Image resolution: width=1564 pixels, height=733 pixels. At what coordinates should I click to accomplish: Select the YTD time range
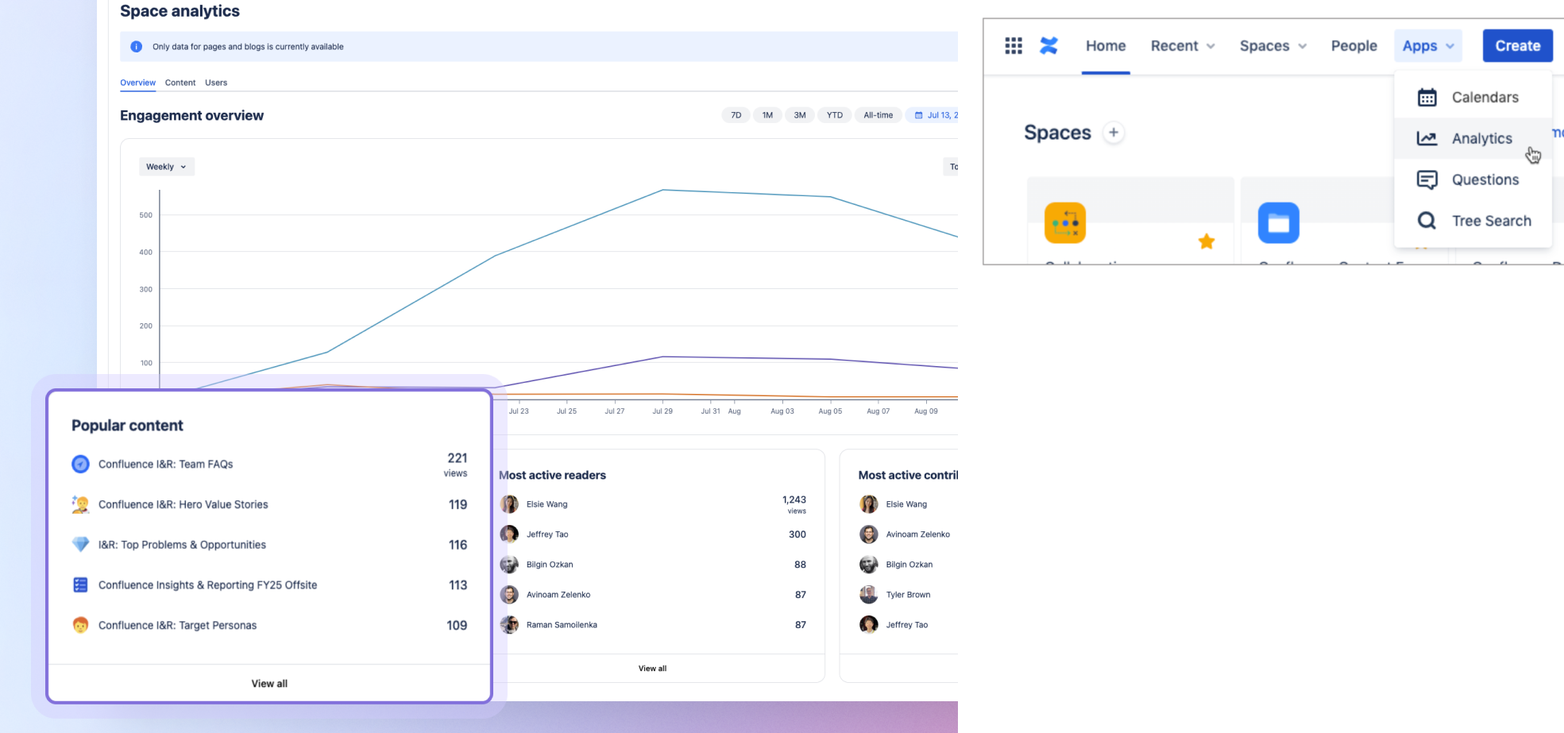835,115
